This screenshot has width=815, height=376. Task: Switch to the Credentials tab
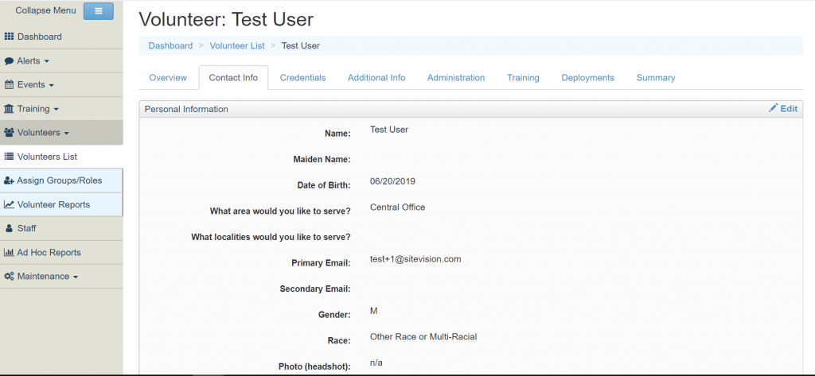(x=302, y=78)
